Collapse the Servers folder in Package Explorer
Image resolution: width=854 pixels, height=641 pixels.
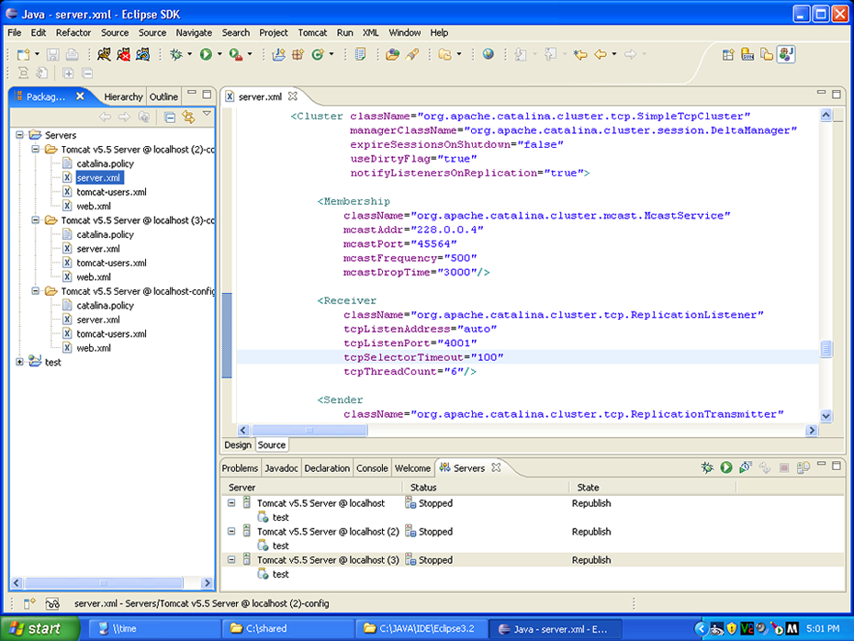[19, 134]
